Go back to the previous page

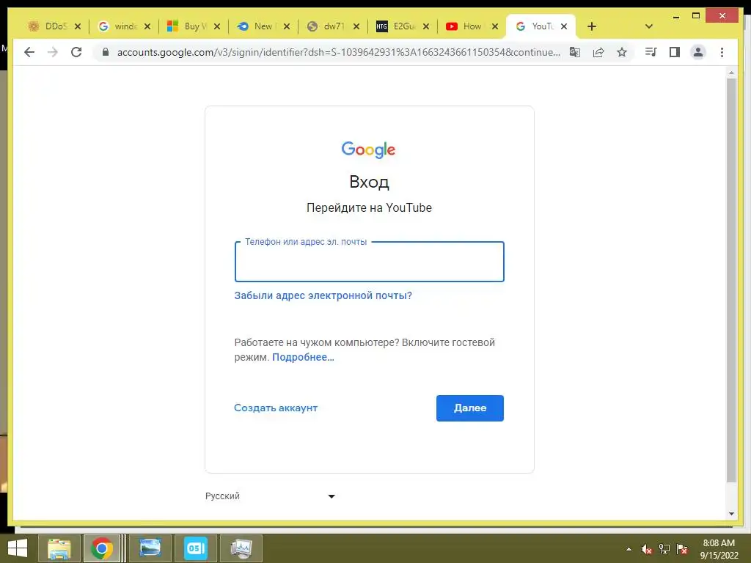pos(29,52)
